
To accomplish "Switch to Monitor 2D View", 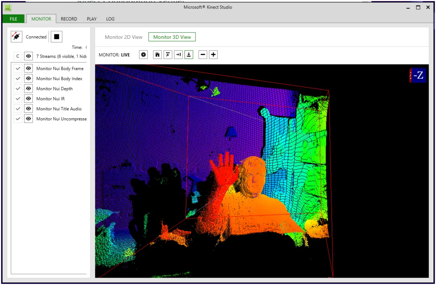I will 124,37.
